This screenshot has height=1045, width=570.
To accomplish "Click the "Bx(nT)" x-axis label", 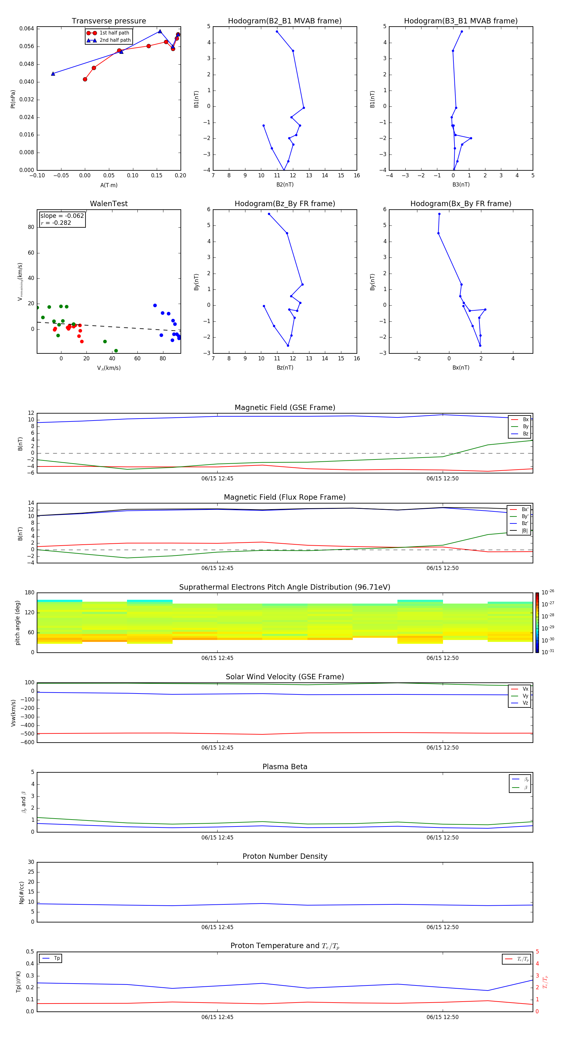I will pyautogui.click(x=461, y=368).
